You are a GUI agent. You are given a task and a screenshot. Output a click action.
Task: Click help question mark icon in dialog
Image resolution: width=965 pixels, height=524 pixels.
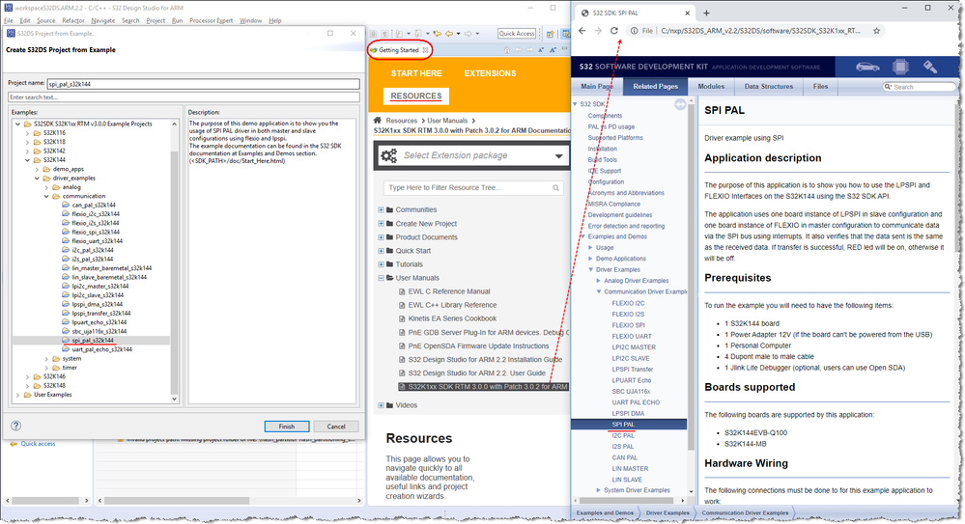(x=16, y=426)
